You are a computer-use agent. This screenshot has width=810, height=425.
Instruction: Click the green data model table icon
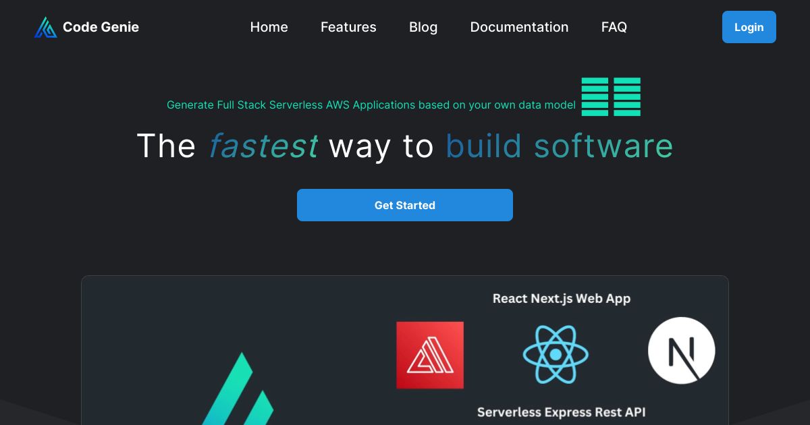[611, 96]
